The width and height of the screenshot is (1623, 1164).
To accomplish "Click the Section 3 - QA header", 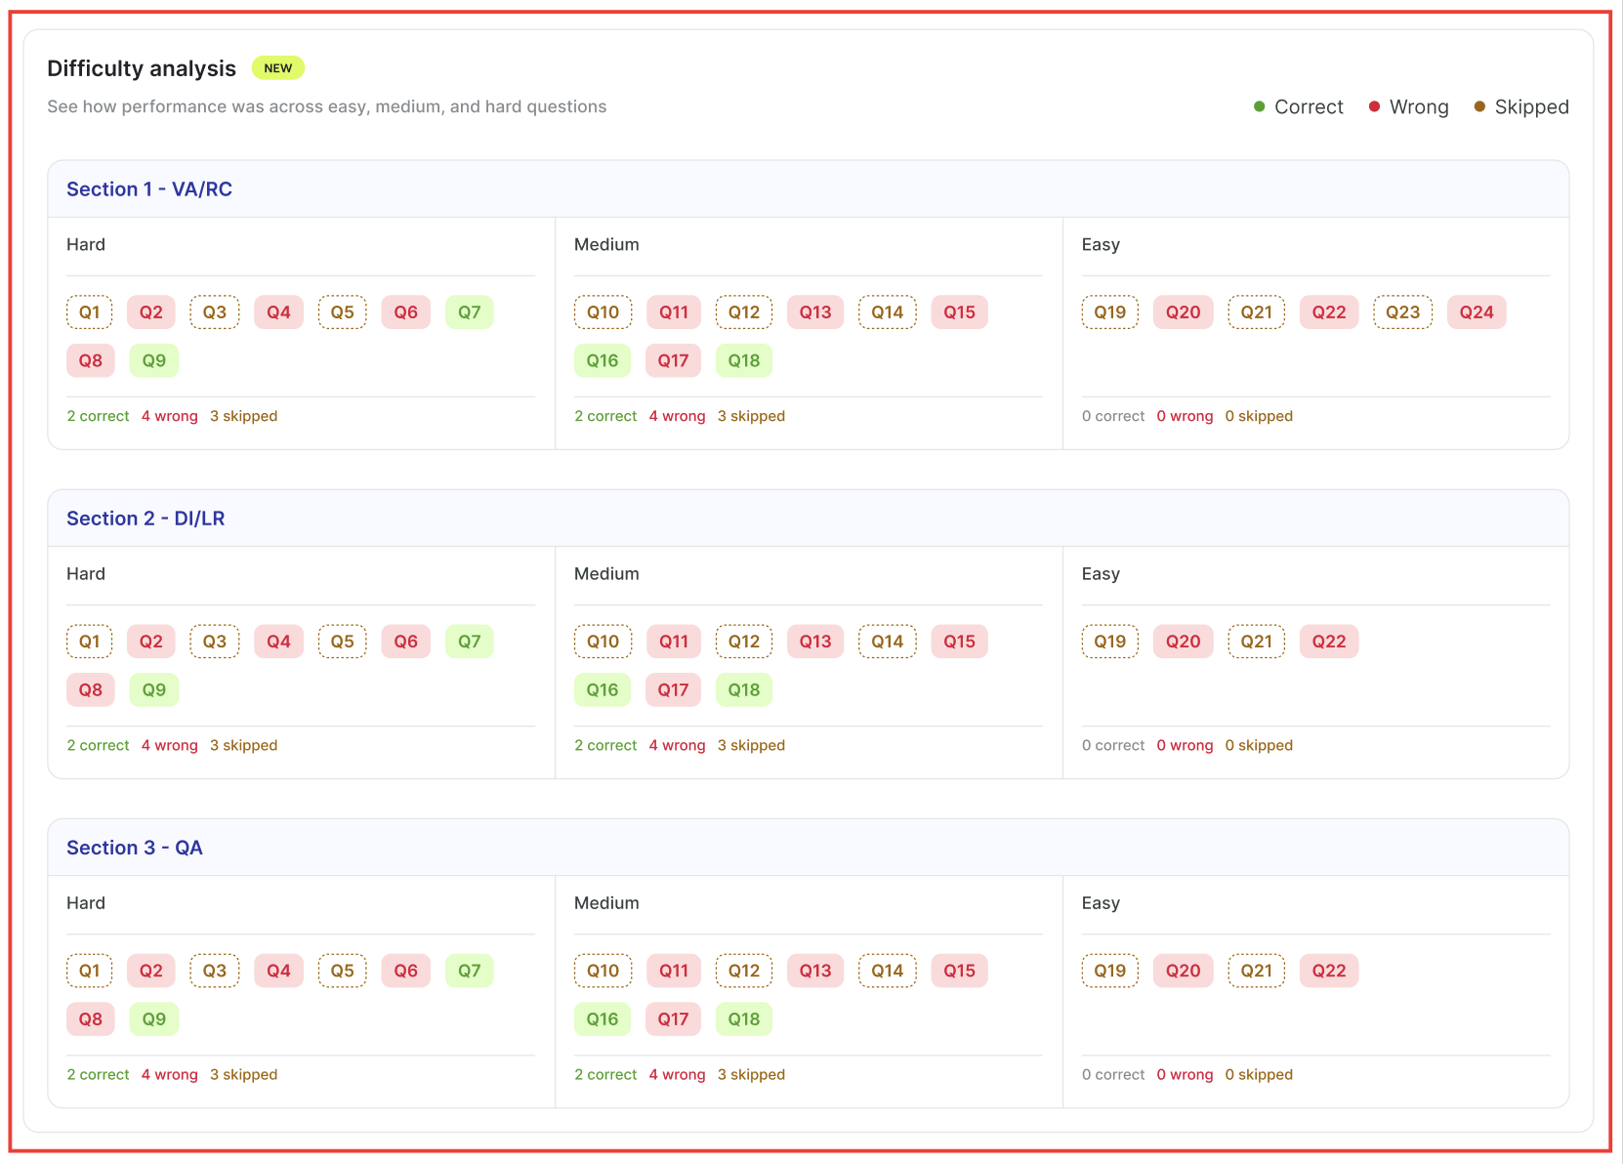I will (x=135, y=848).
